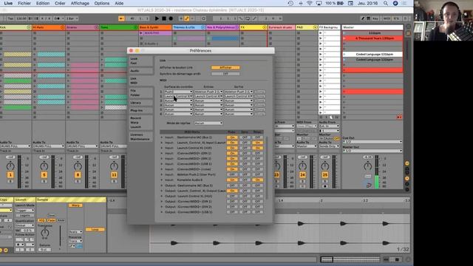Toggle the Key map mode button
The width and height of the screenshot is (473, 266).
pos(375,18)
